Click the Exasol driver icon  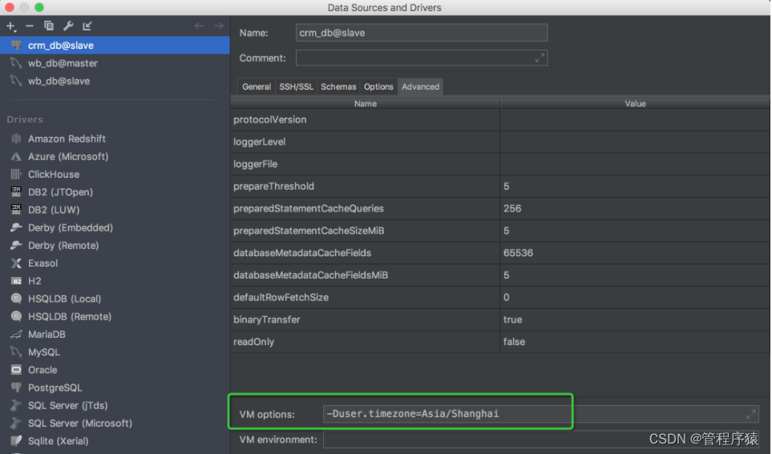[16, 263]
